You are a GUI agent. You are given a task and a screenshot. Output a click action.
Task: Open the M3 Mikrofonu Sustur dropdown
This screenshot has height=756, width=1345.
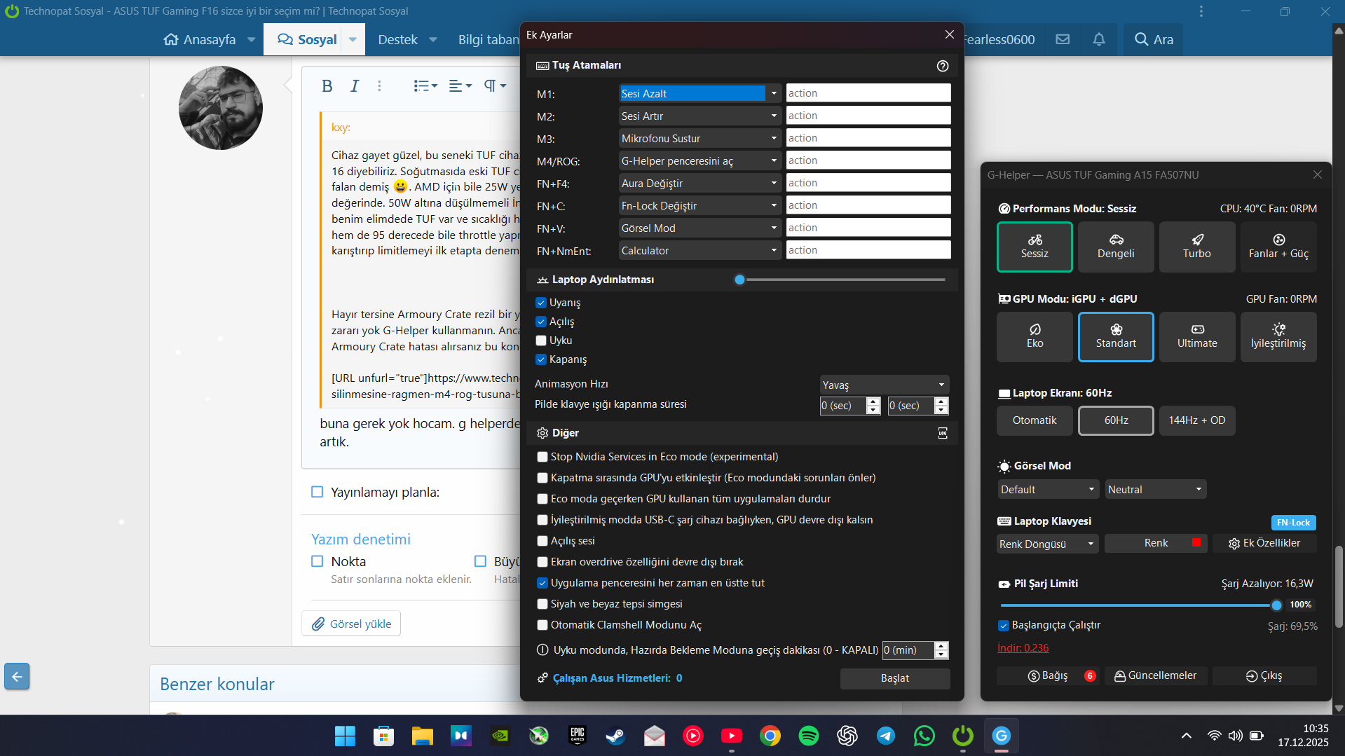(x=699, y=138)
